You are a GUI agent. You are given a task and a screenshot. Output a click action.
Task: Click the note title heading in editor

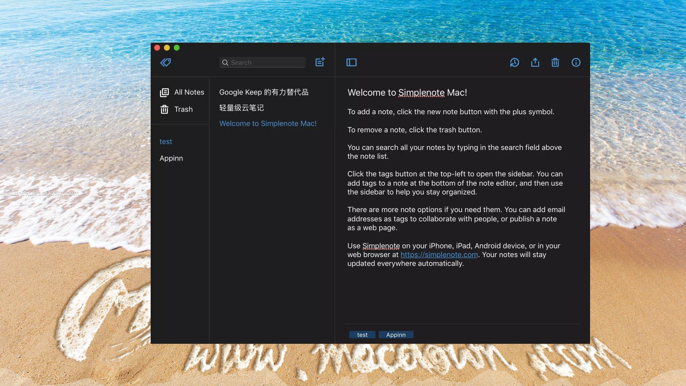coord(407,93)
